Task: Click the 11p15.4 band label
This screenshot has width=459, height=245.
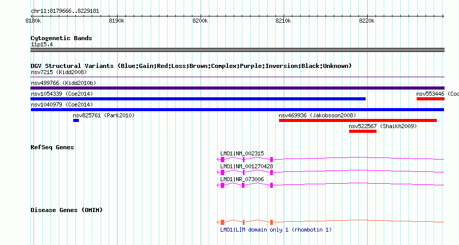Action: tap(42, 44)
